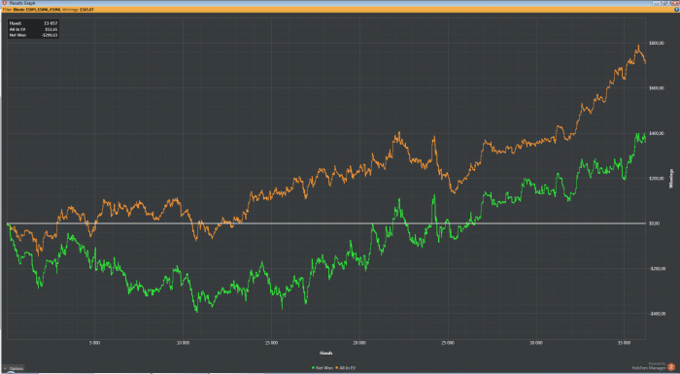Click the 10 000 hands x-axis label

[x=183, y=343]
